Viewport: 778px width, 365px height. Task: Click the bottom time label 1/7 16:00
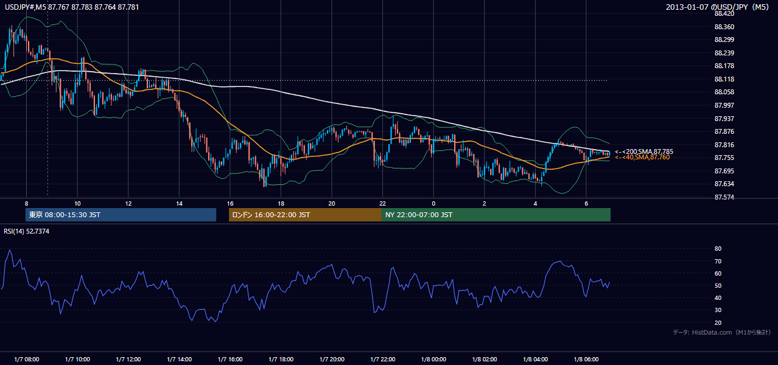coord(230,359)
